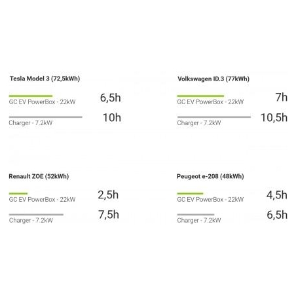This screenshot has height=296, width=296.
Task: Click the Tesla Model 3 (72,5kWh) heading
Action: (45, 79)
